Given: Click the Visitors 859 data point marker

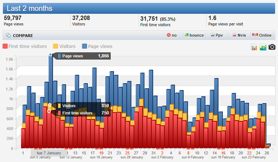Looking at the screenshot, I should pos(50,105).
